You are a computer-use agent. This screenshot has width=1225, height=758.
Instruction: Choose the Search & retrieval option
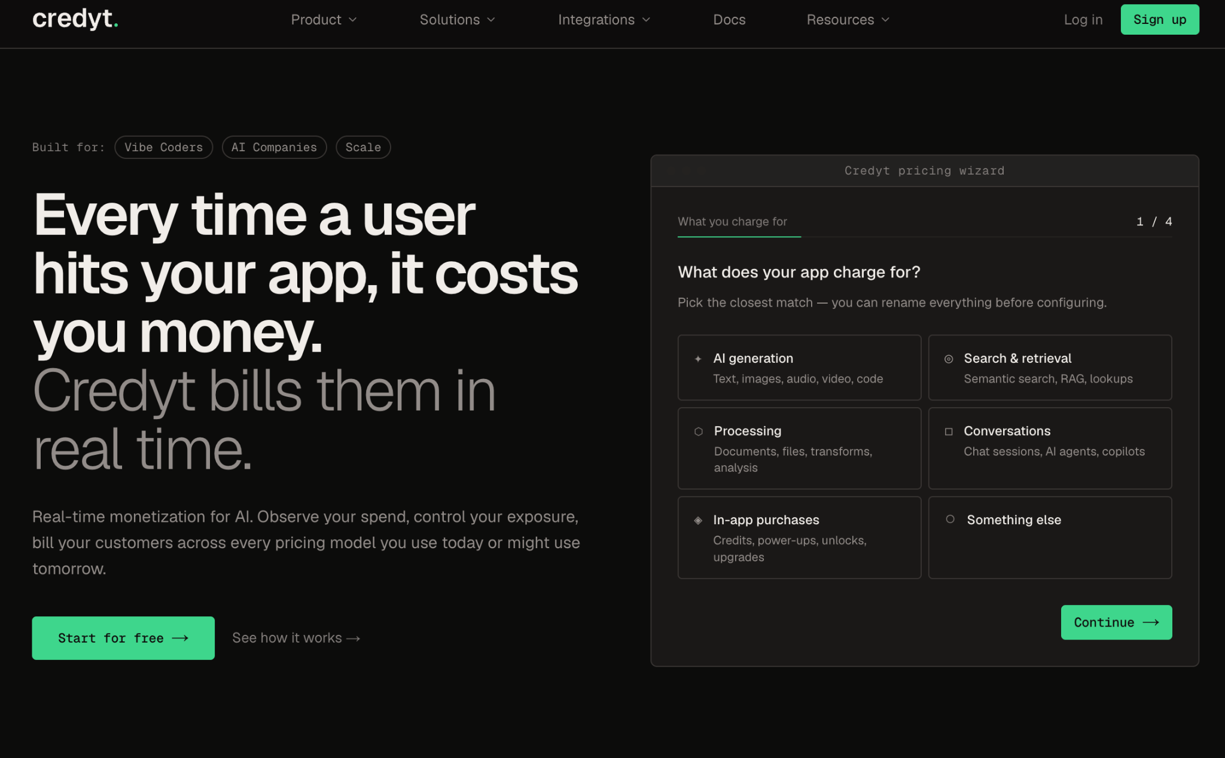point(1050,368)
